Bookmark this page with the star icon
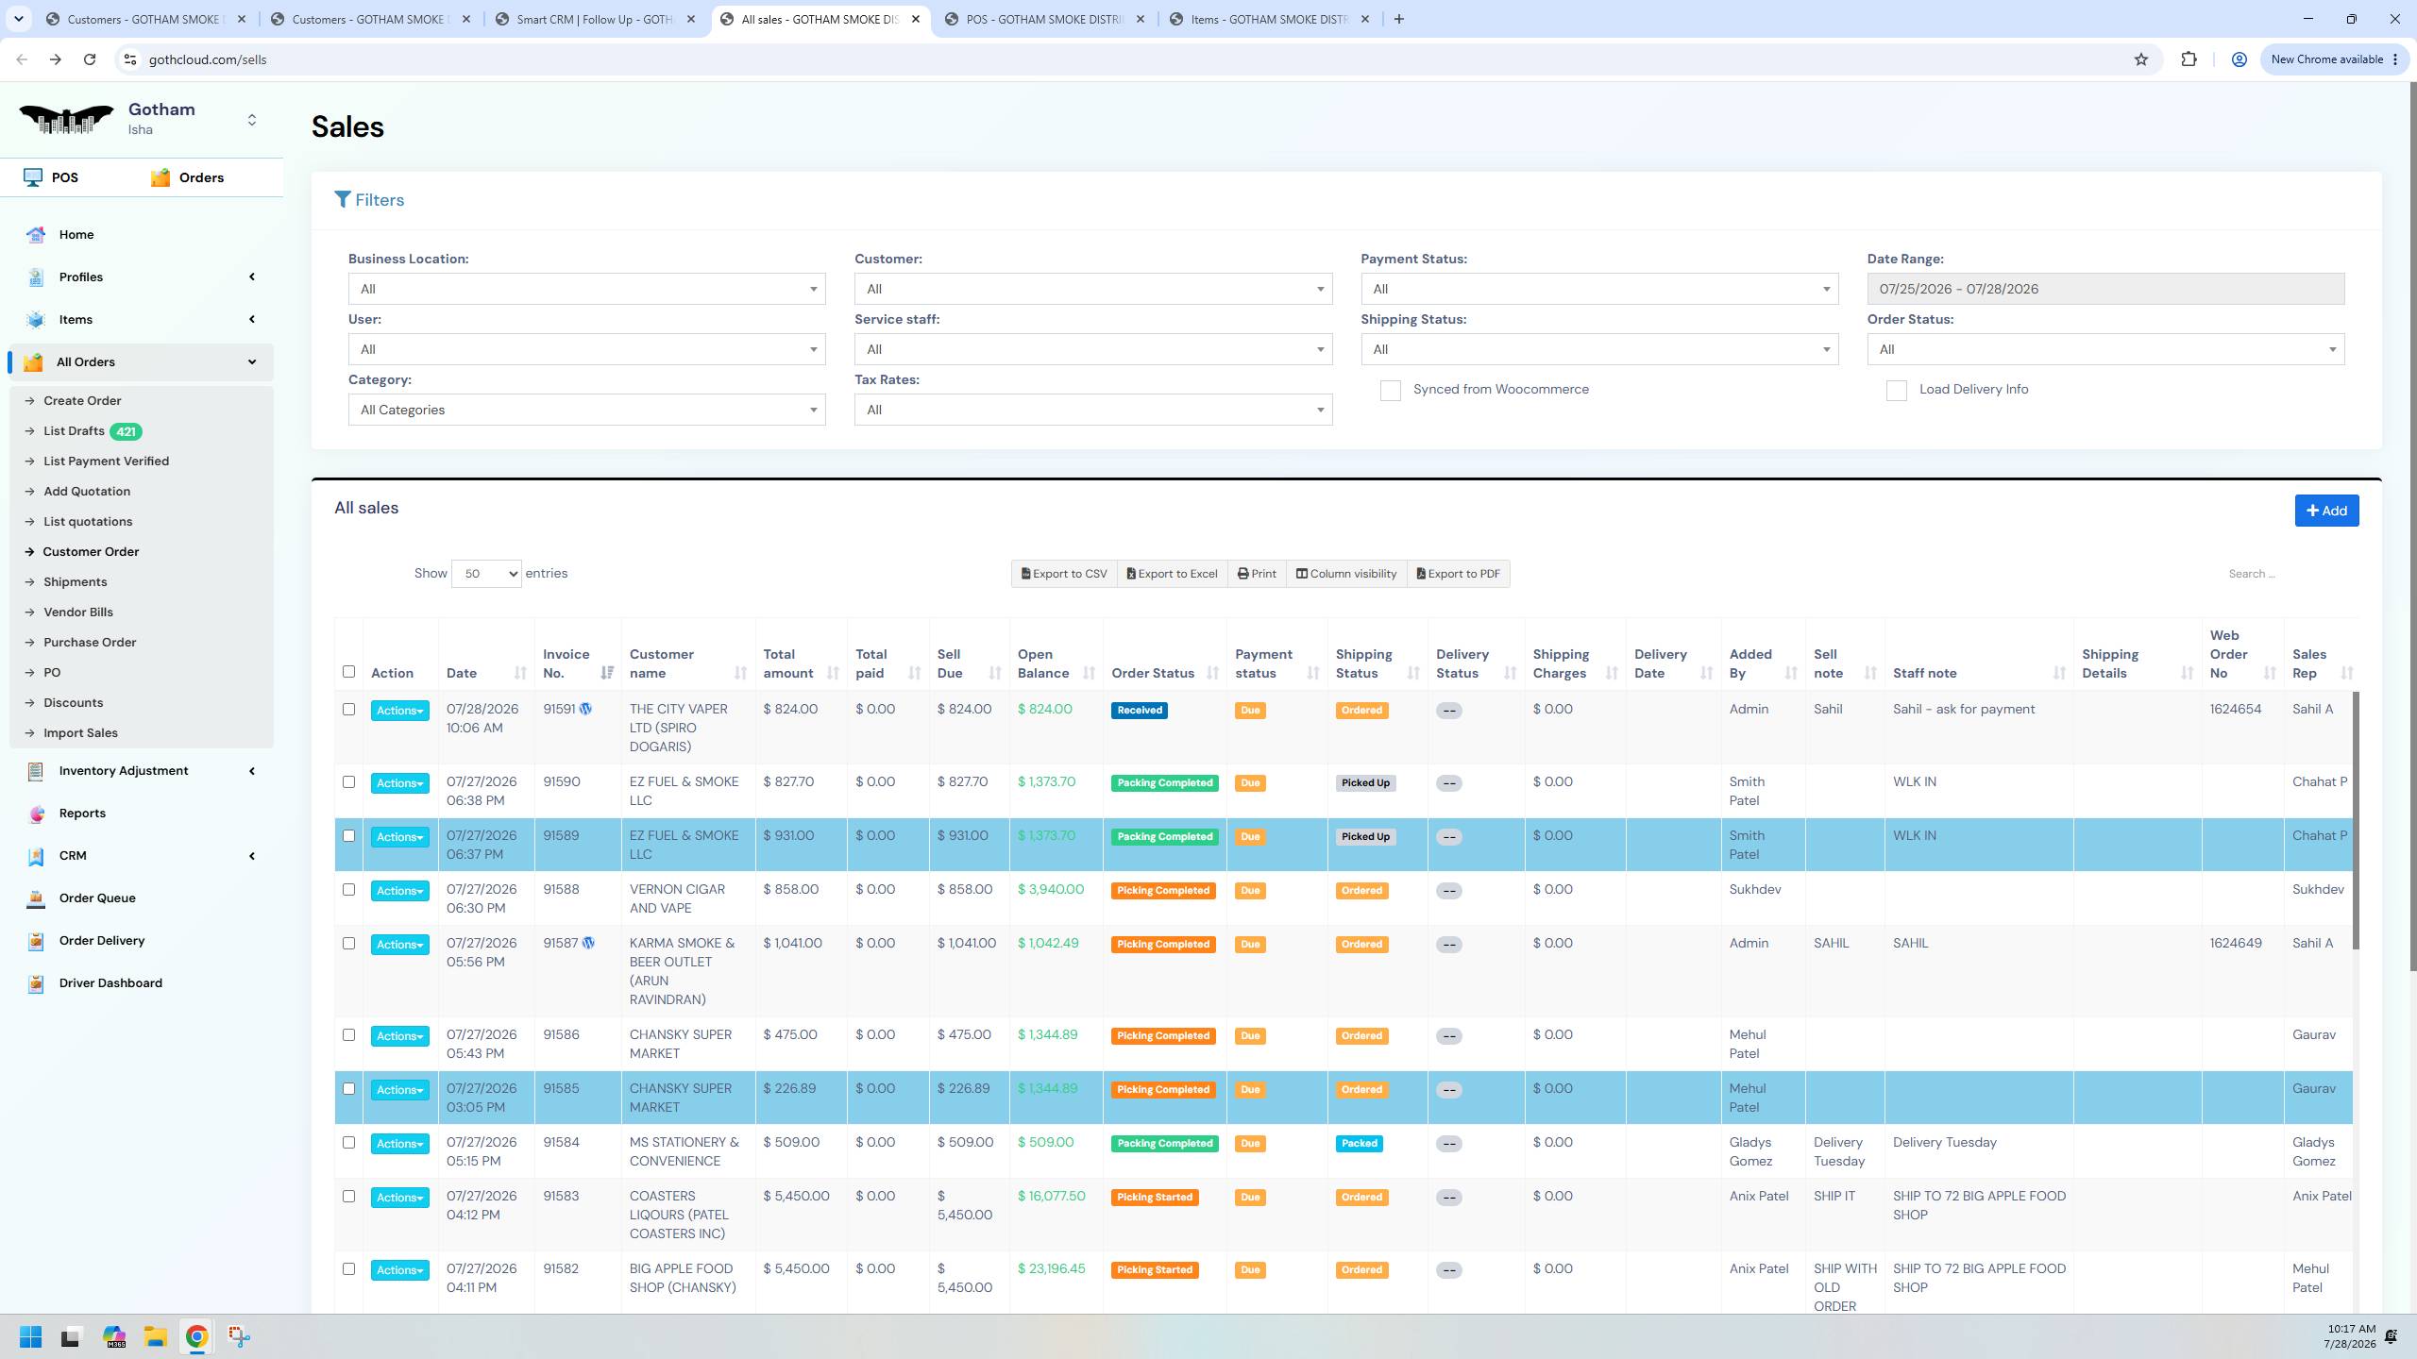The height and width of the screenshot is (1359, 2417). pos(2140,59)
